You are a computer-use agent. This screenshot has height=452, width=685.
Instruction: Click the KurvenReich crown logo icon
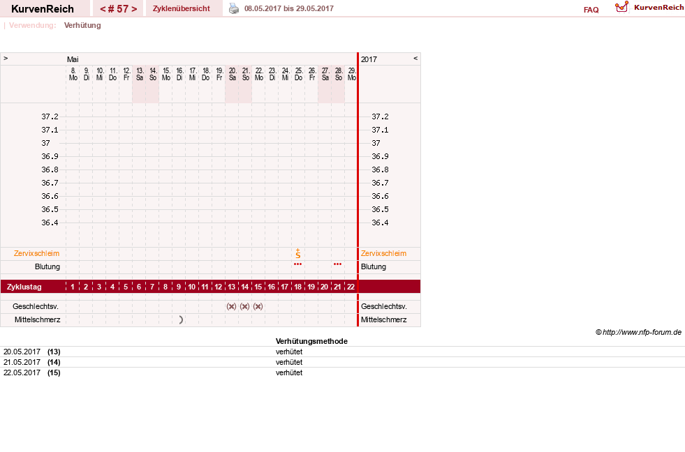[621, 7]
